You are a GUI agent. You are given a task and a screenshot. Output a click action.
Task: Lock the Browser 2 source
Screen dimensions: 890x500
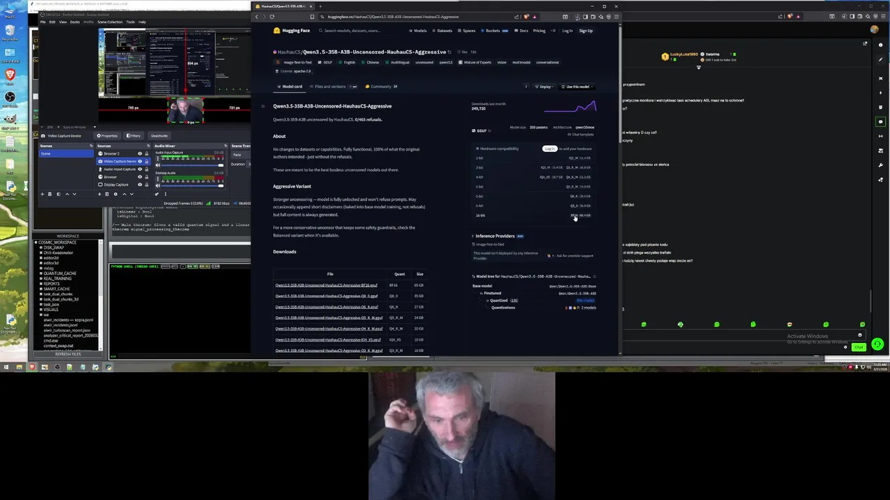(147, 153)
